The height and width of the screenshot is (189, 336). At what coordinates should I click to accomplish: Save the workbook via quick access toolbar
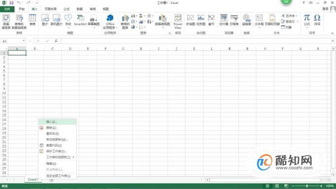tap(11, 3)
